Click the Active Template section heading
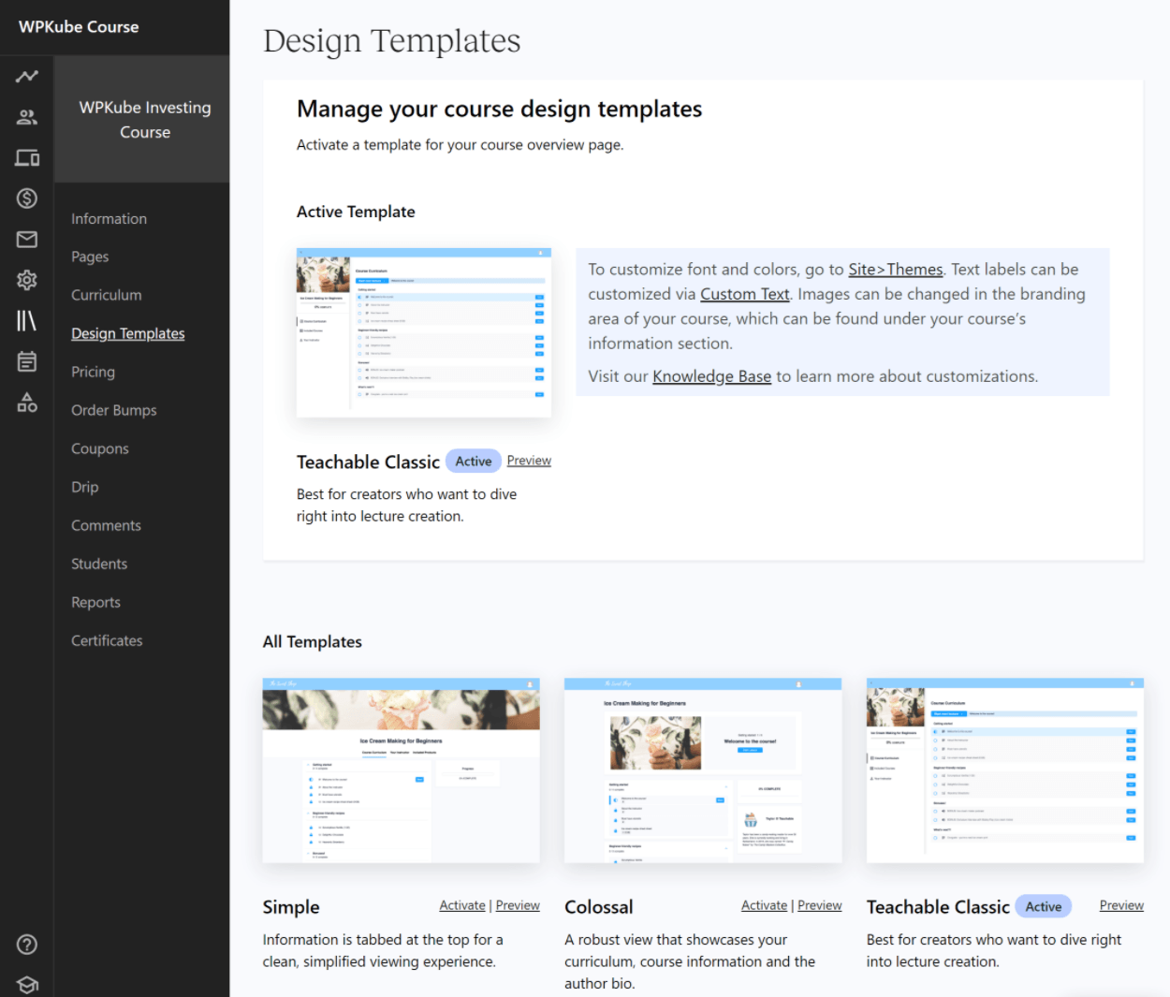This screenshot has width=1170, height=997. [x=356, y=213]
